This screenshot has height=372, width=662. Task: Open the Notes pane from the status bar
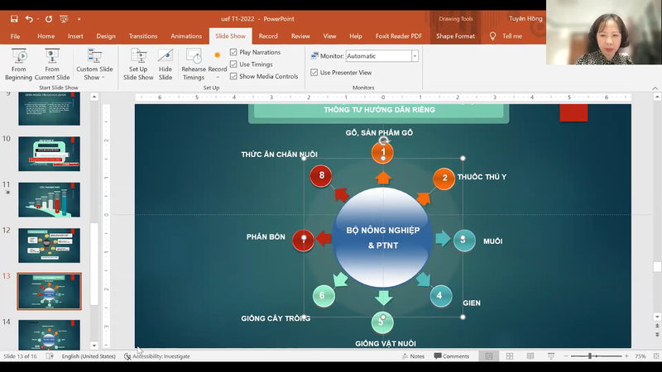pyautogui.click(x=413, y=356)
